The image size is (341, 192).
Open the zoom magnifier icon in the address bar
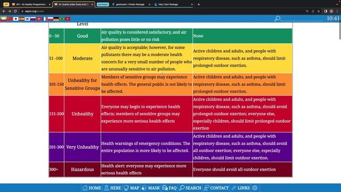[x=307, y=11]
